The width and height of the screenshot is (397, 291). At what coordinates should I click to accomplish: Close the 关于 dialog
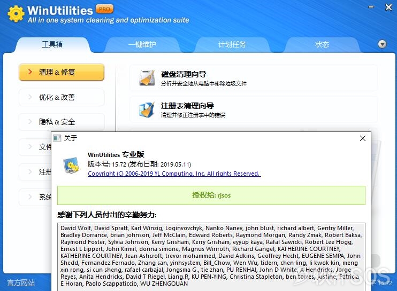point(363,138)
